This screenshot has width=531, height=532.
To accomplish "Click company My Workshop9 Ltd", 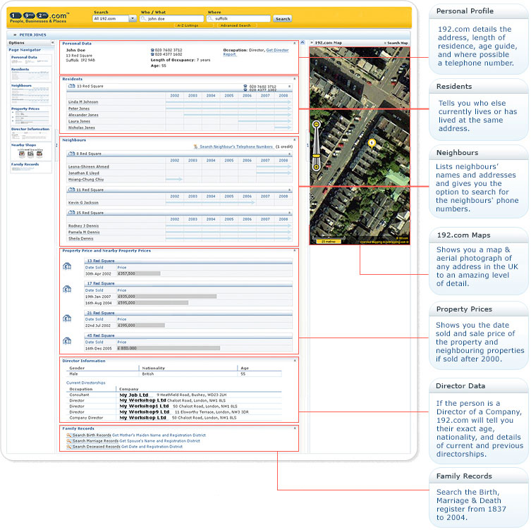I will pyautogui.click(x=145, y=412).
